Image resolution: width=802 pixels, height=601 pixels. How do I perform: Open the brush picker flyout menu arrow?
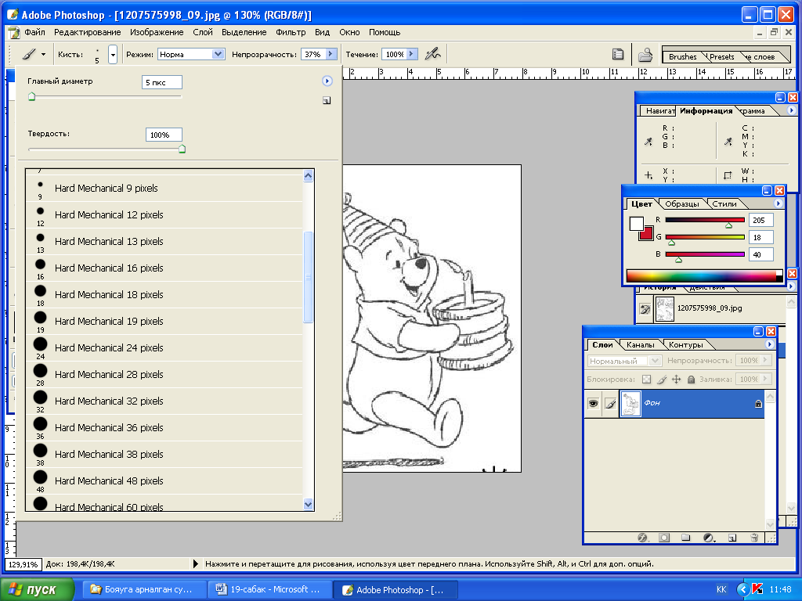[327, 81]
